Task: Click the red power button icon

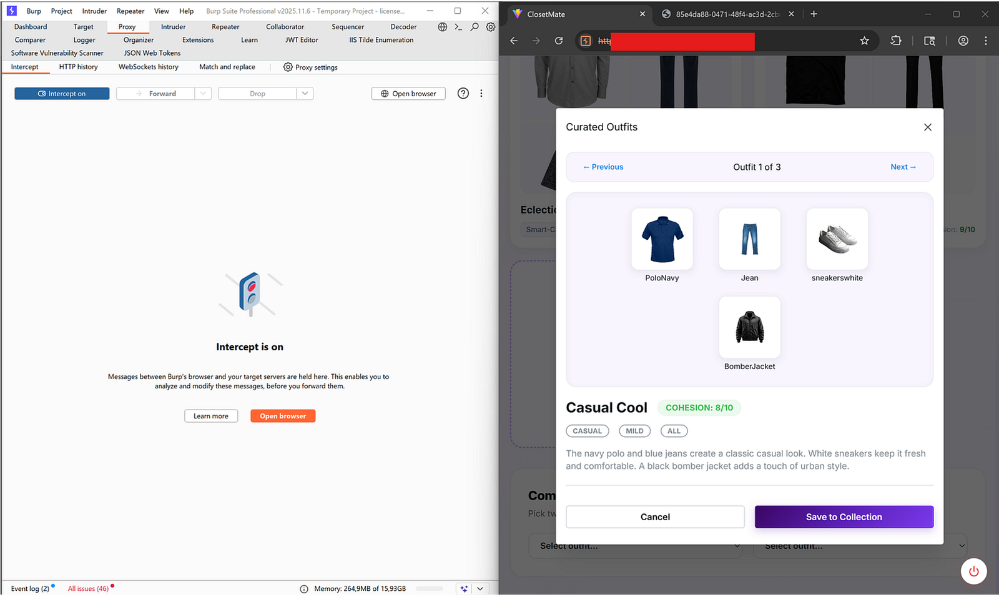Action: 973,571
